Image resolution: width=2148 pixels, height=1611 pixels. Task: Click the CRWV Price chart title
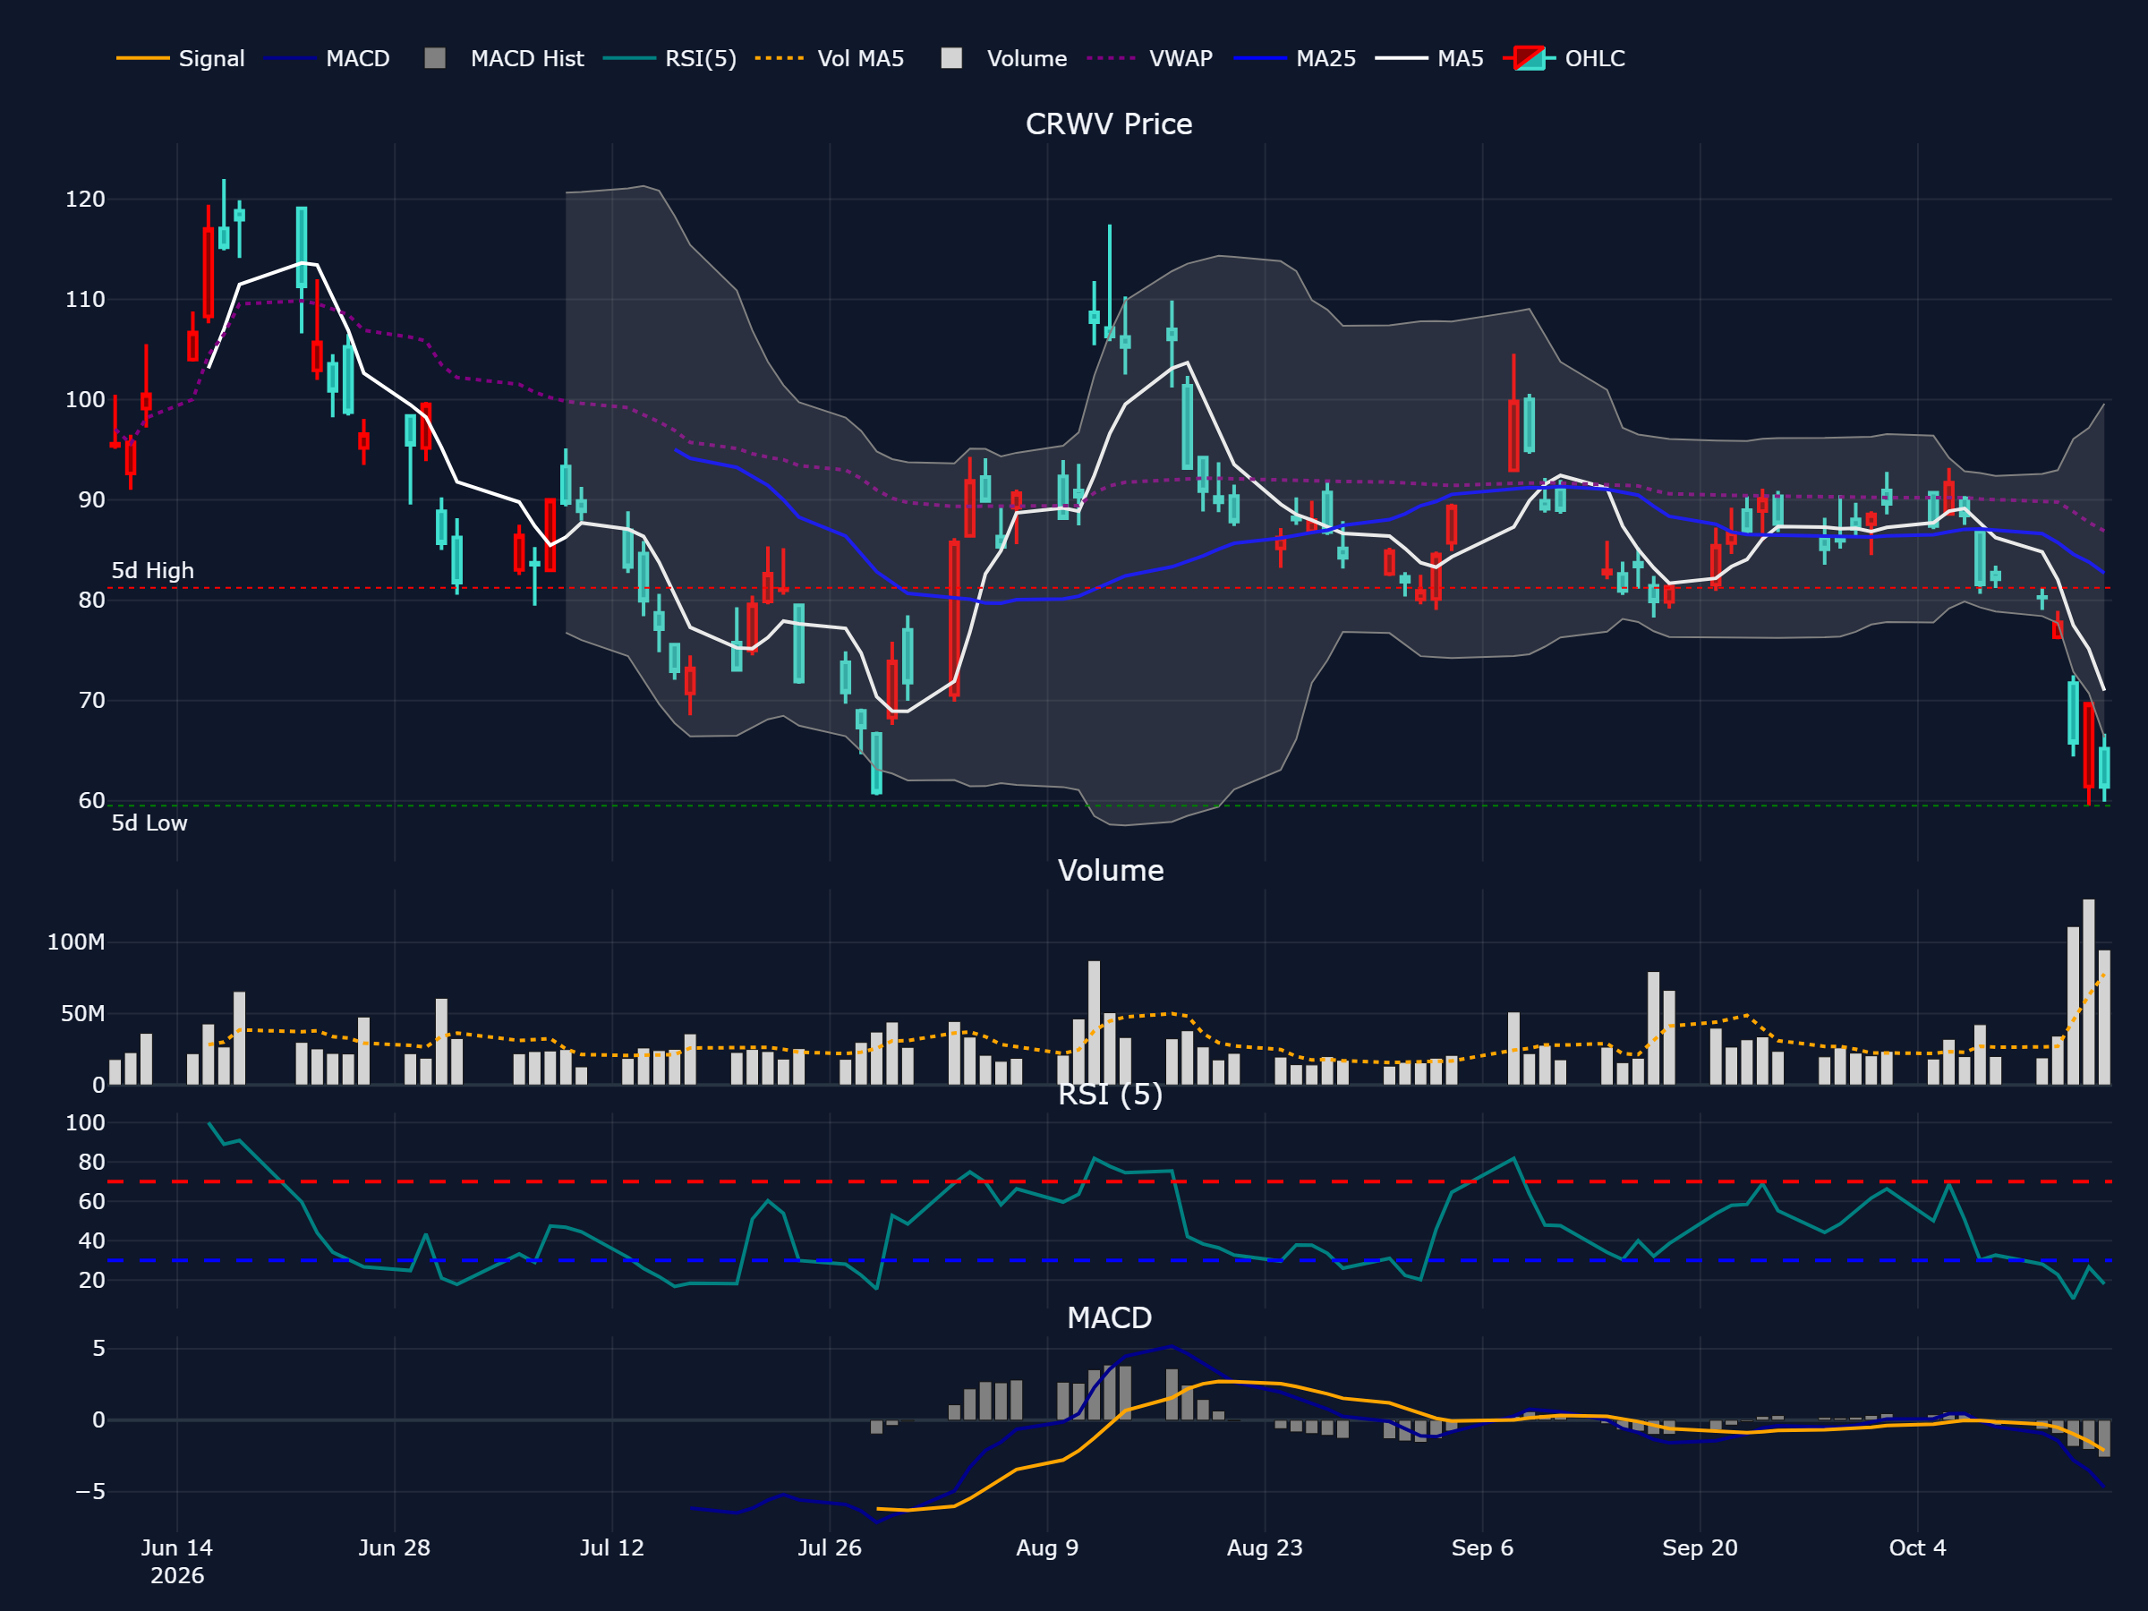[1109, 124]
